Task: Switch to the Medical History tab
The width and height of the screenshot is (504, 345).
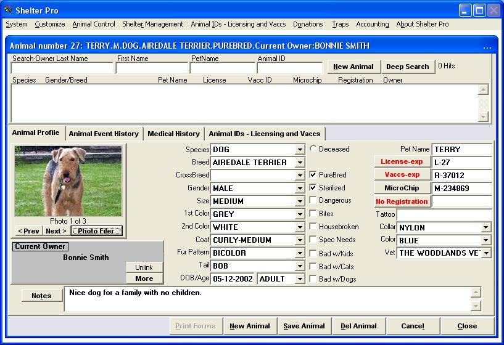Action: point(173,134)
